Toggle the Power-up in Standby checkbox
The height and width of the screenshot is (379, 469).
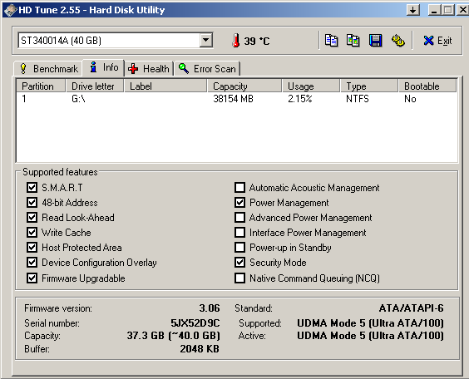coord(239,247)
